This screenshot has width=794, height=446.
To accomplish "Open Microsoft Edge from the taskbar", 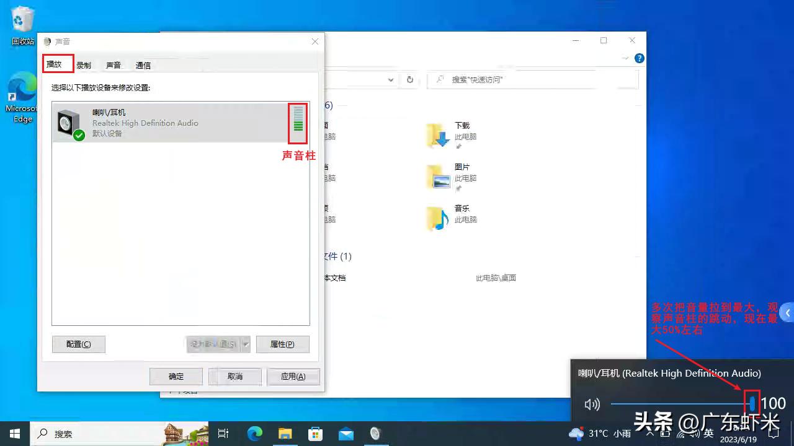I will (x=254, y=434).
